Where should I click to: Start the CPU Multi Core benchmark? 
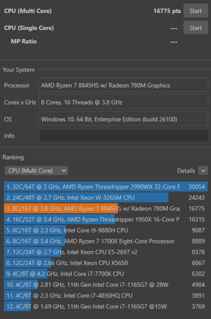195,11
